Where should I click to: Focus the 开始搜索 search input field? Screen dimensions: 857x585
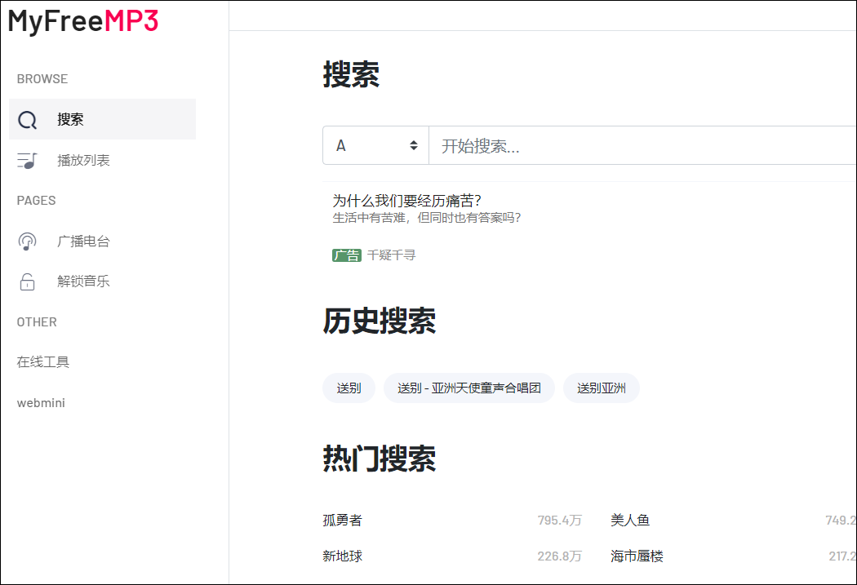coord(637,146)
